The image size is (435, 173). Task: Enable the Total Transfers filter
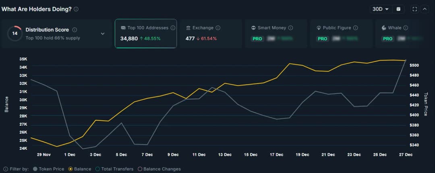point(114,169)
